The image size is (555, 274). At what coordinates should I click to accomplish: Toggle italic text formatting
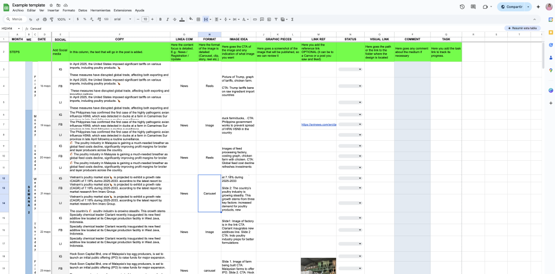pos(167,19)
